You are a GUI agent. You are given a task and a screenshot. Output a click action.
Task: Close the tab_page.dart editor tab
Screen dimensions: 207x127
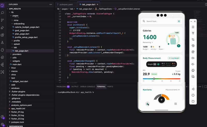(98, 4)
